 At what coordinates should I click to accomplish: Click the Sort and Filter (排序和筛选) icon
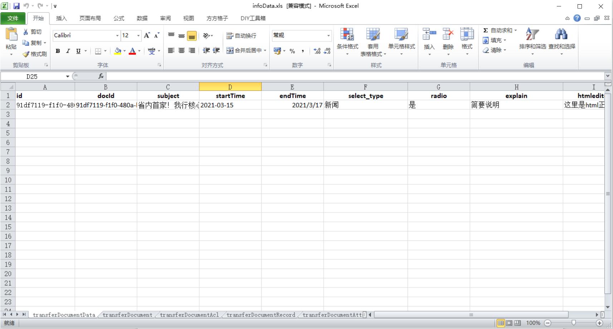tap(532, 35)
